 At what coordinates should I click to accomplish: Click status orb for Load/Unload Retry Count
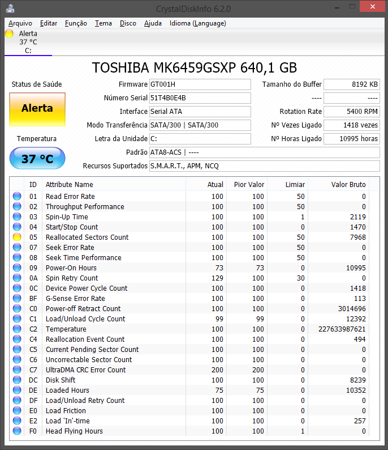(x=17, y=400)
